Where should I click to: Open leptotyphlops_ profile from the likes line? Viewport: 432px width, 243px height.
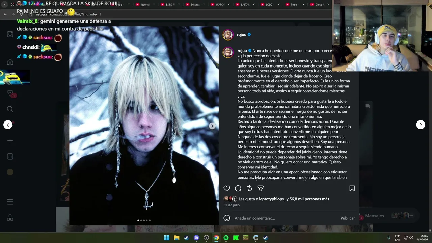272,199
